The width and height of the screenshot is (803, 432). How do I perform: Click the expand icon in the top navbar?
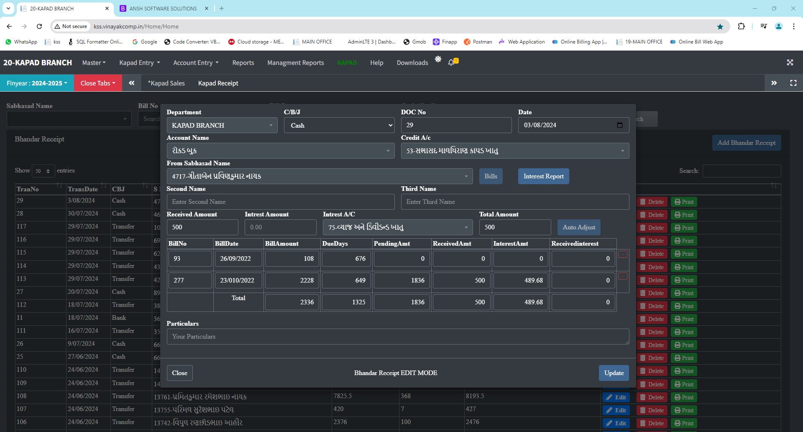(790, 62)
